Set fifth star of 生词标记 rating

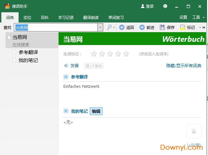coord(126,54)
